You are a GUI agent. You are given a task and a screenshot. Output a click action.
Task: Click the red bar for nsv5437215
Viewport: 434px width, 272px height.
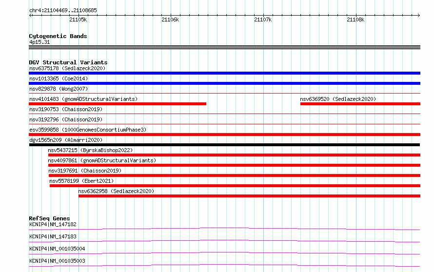coord(234,155)
